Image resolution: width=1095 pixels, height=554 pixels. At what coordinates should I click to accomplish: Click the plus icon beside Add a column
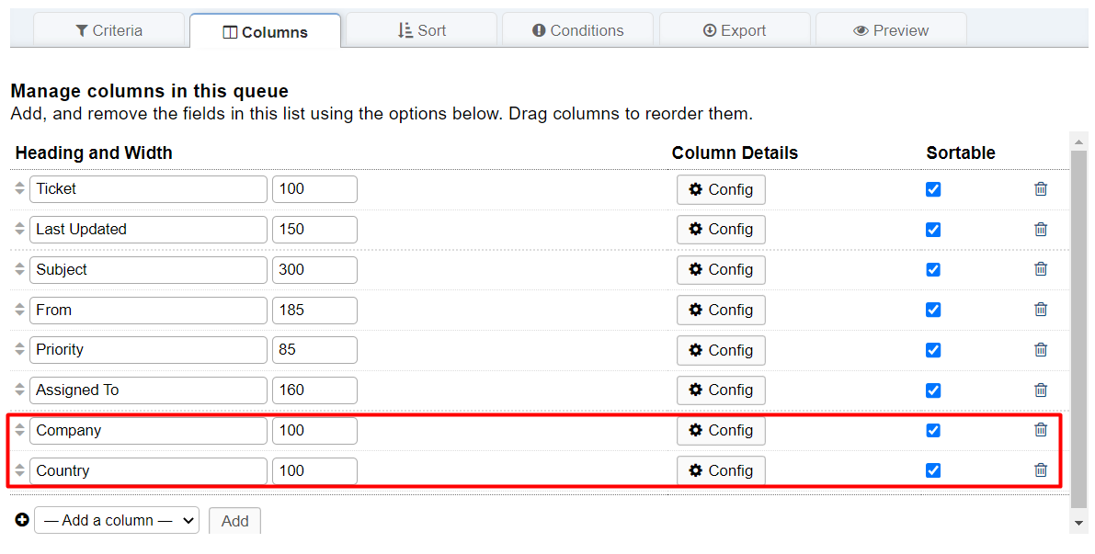point(22,520)
